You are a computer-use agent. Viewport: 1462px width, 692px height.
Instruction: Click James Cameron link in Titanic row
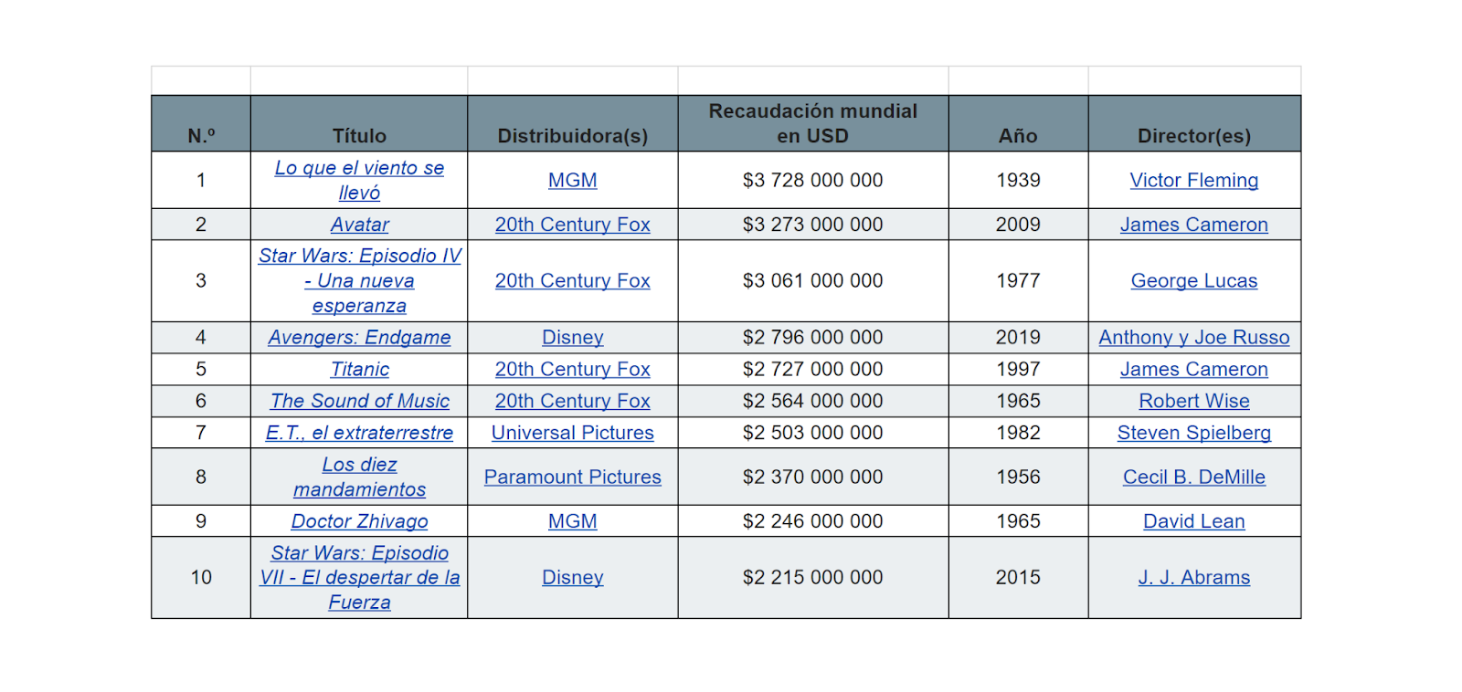[x=1194, y=369]
